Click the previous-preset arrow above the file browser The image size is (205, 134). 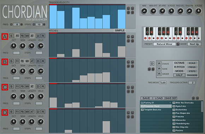[193, 98]
